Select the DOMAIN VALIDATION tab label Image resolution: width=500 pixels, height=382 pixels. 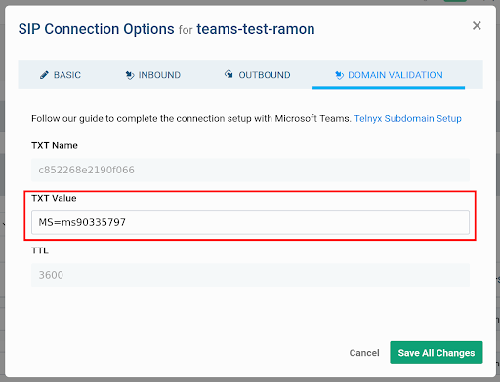(396, 75)
